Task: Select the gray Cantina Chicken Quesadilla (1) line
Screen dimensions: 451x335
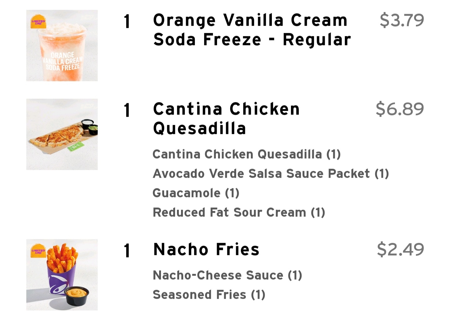Action: coord(246,154)
